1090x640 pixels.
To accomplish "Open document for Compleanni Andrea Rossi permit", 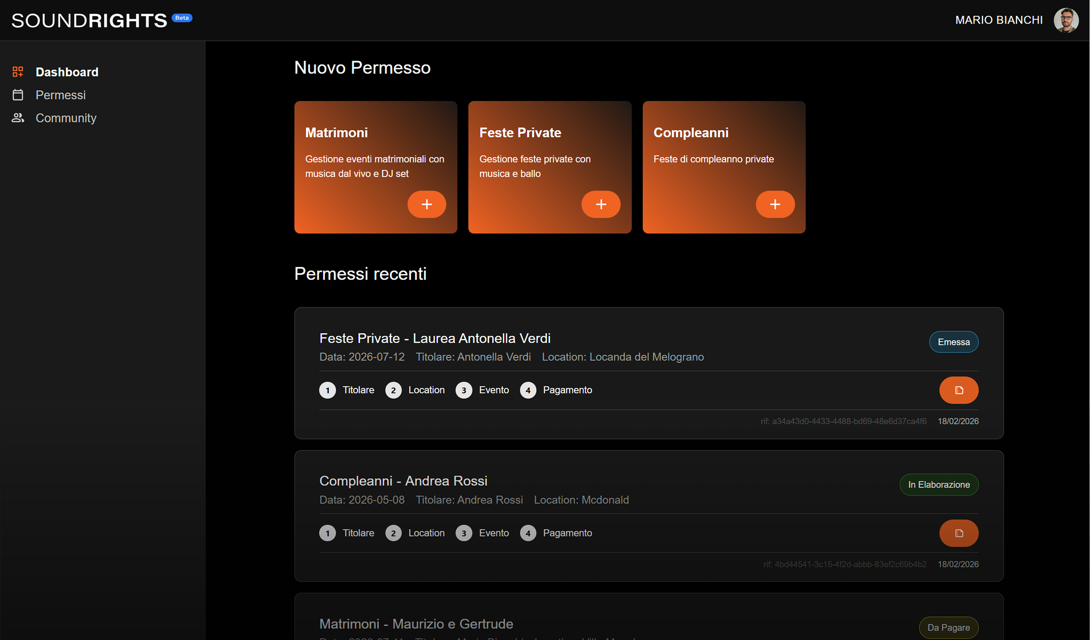I will 958,533.
